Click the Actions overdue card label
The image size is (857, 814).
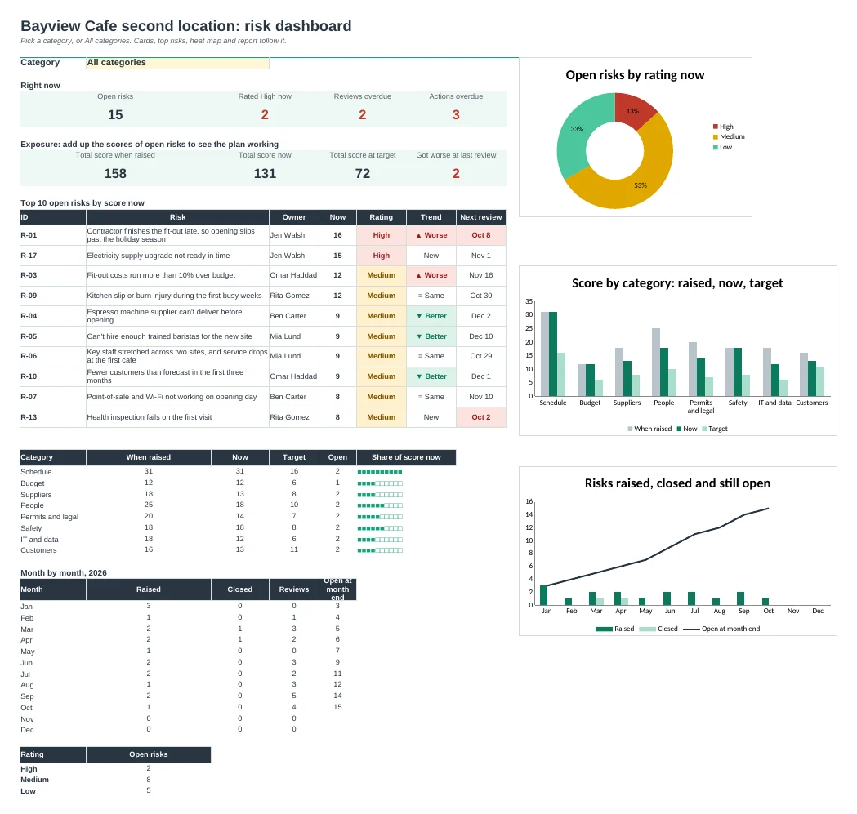click(456, 96)
